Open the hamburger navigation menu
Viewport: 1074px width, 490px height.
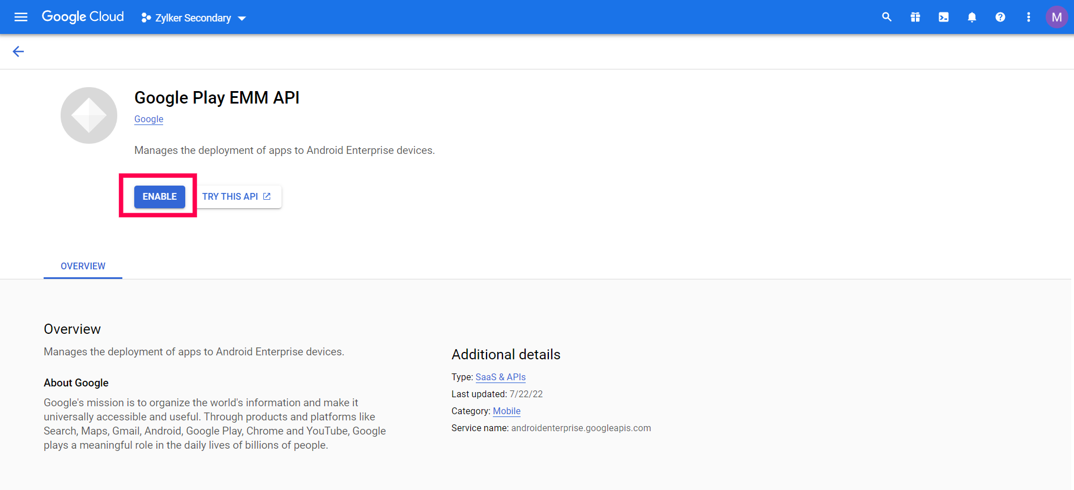[21, 17]
